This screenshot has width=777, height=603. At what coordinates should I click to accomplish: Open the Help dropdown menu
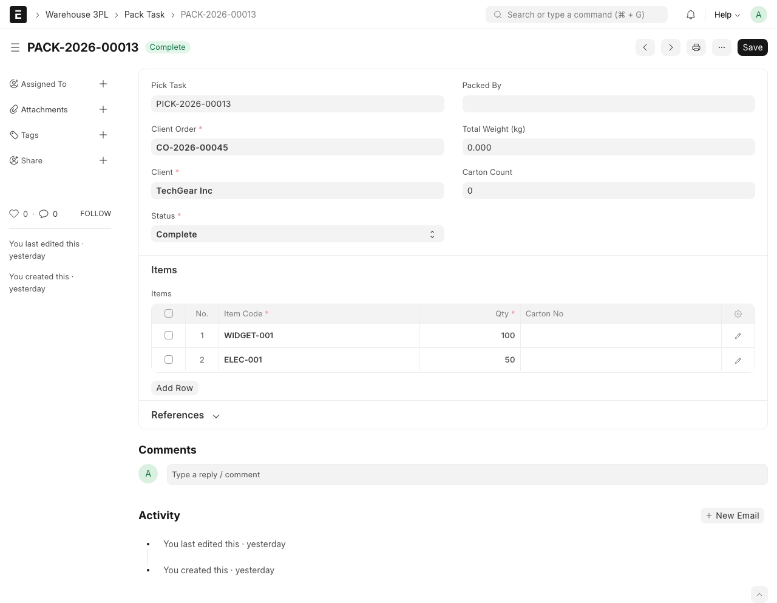(727, 15)
